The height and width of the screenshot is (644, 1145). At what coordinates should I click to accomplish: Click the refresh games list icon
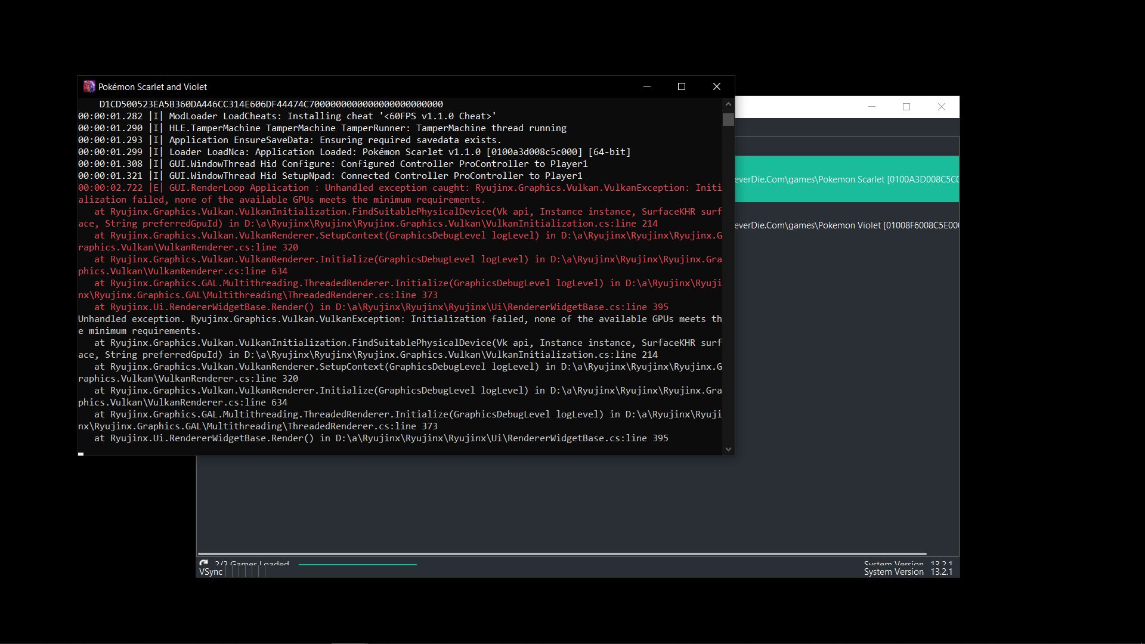203,563
